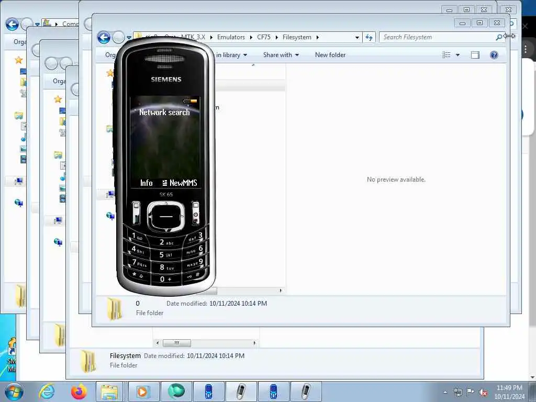Tap the 2 abc key on the phone
536x402 pixels.
pos(166,242)
